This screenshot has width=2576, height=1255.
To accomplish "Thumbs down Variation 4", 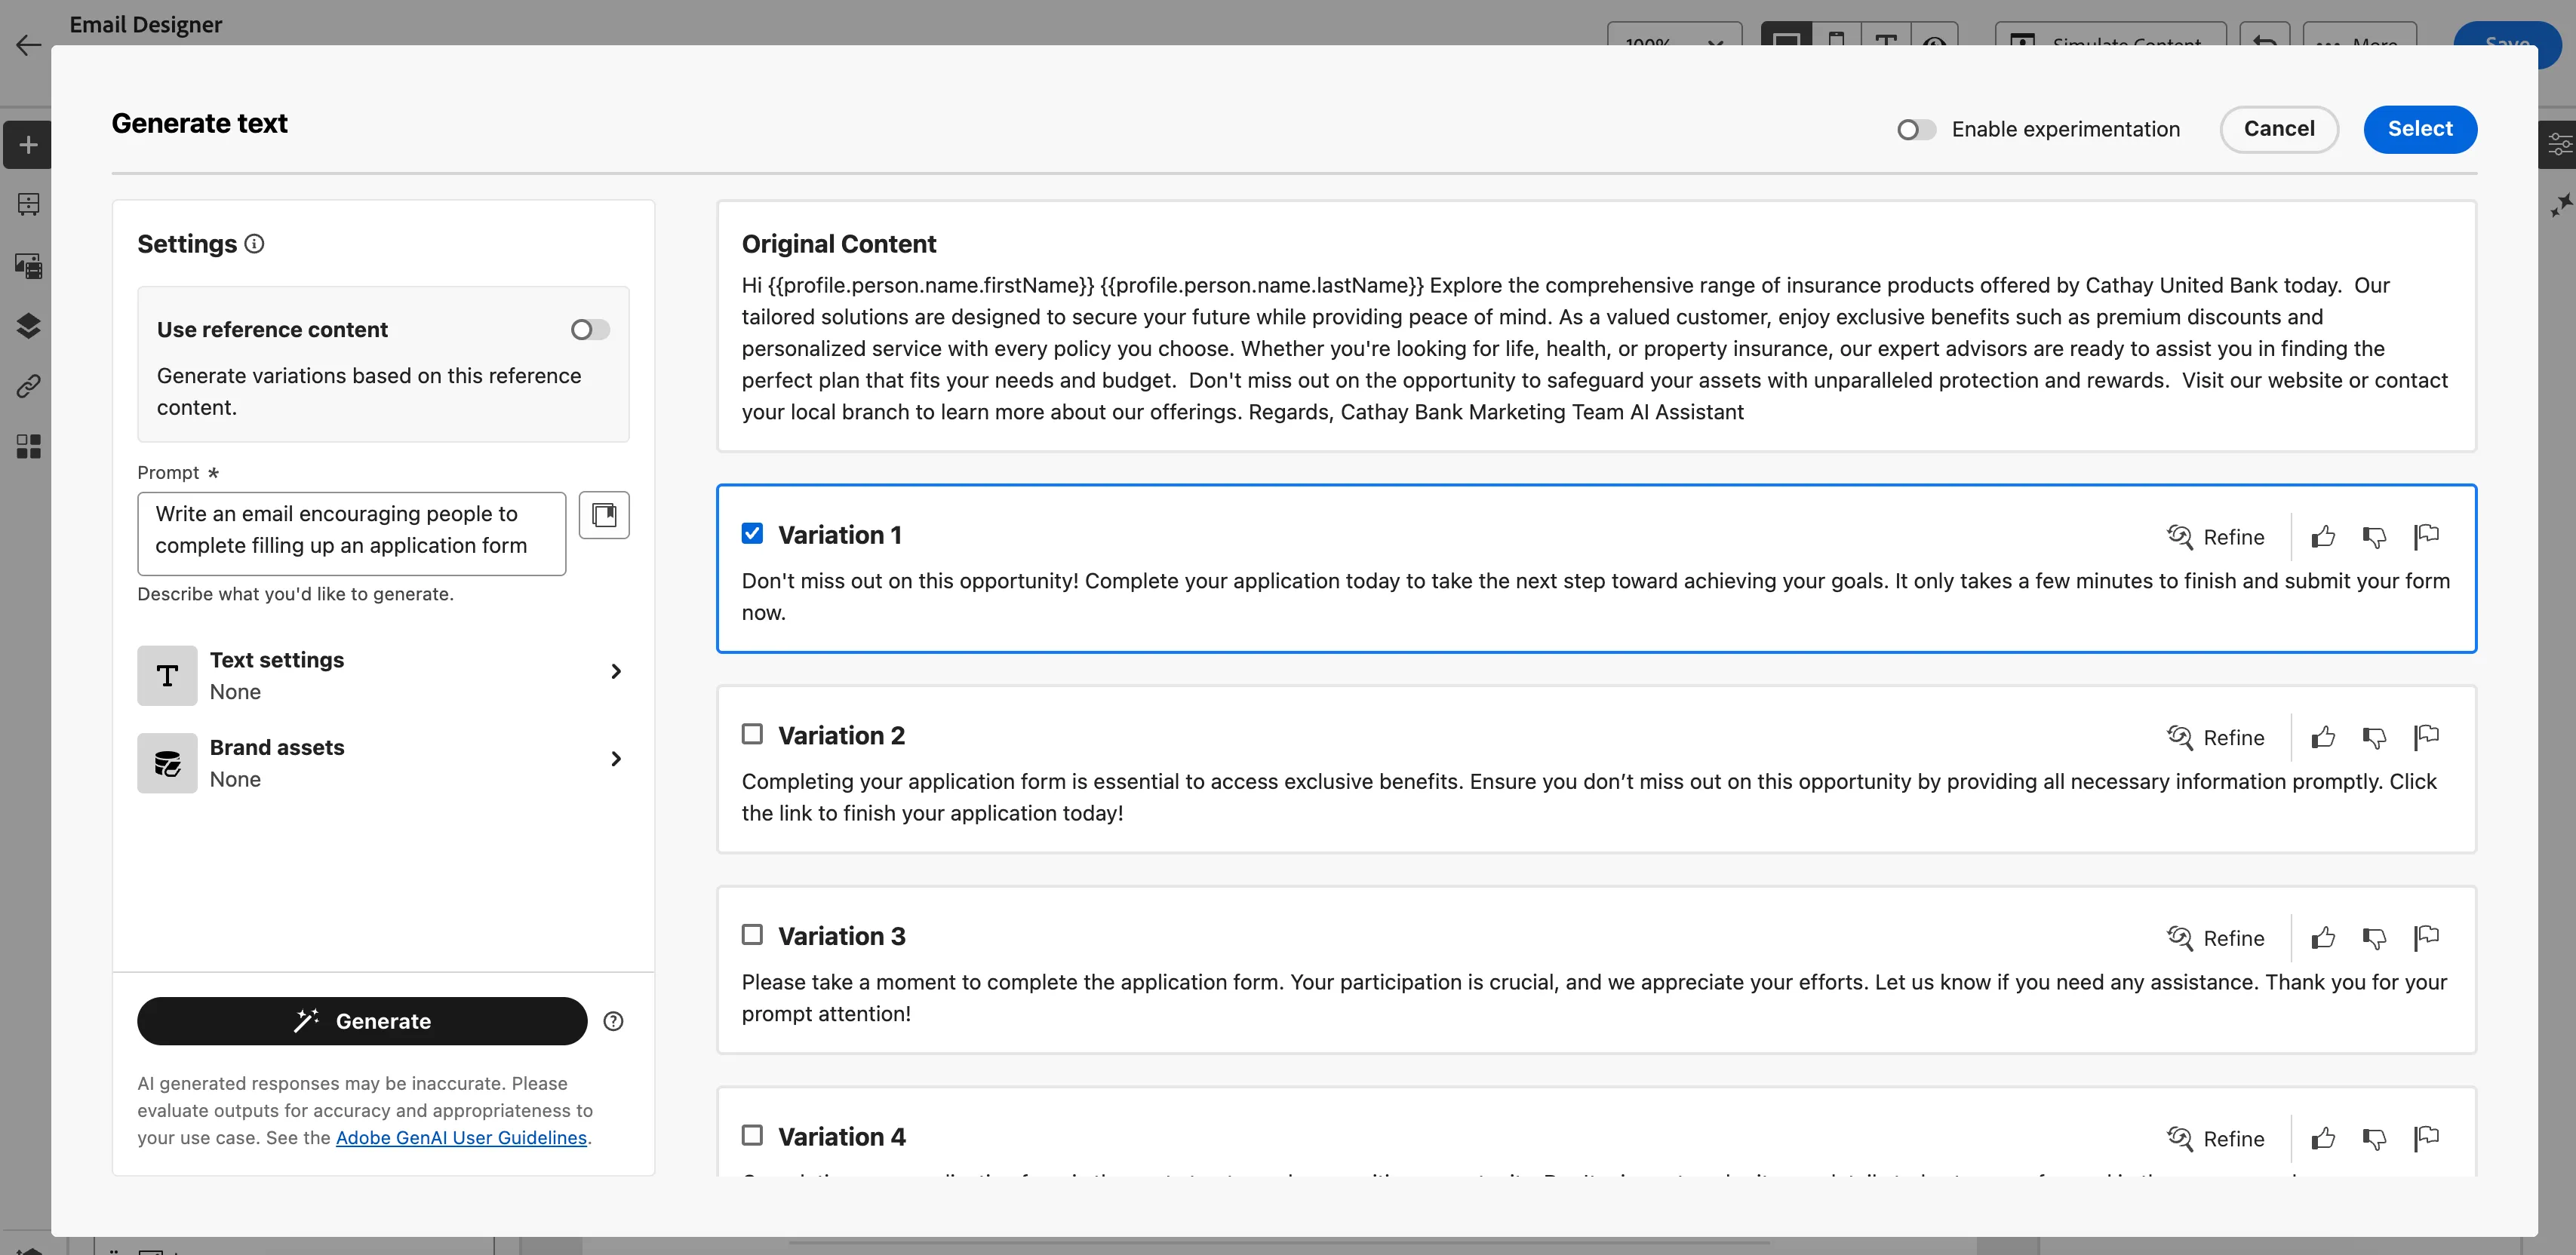I will point(2374,1139).
